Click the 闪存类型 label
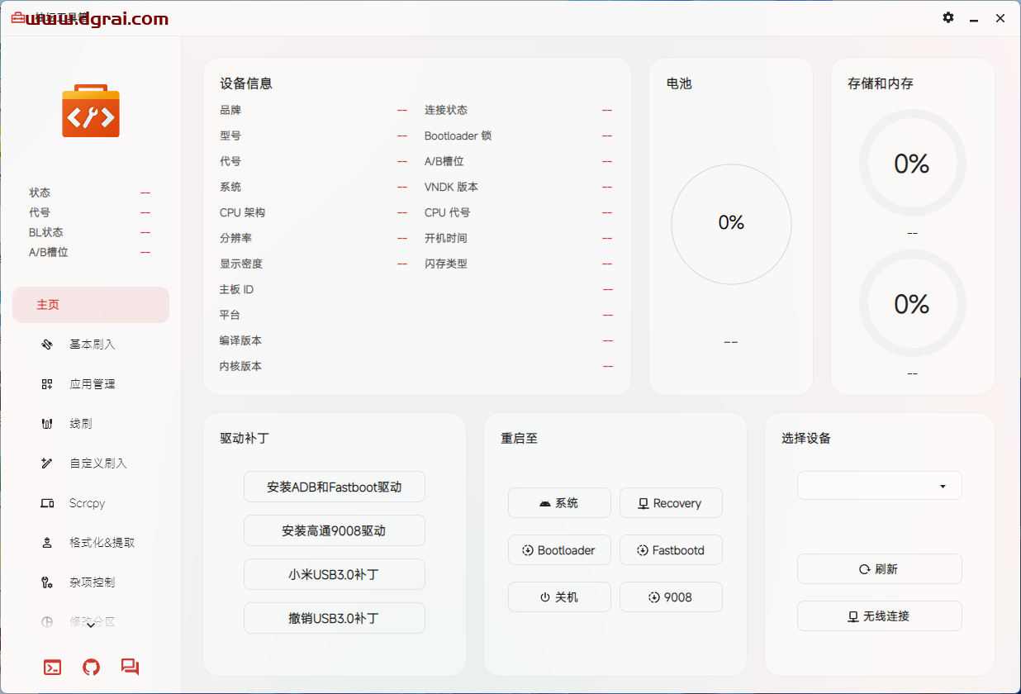1021x694 pixels. (446, 264)
